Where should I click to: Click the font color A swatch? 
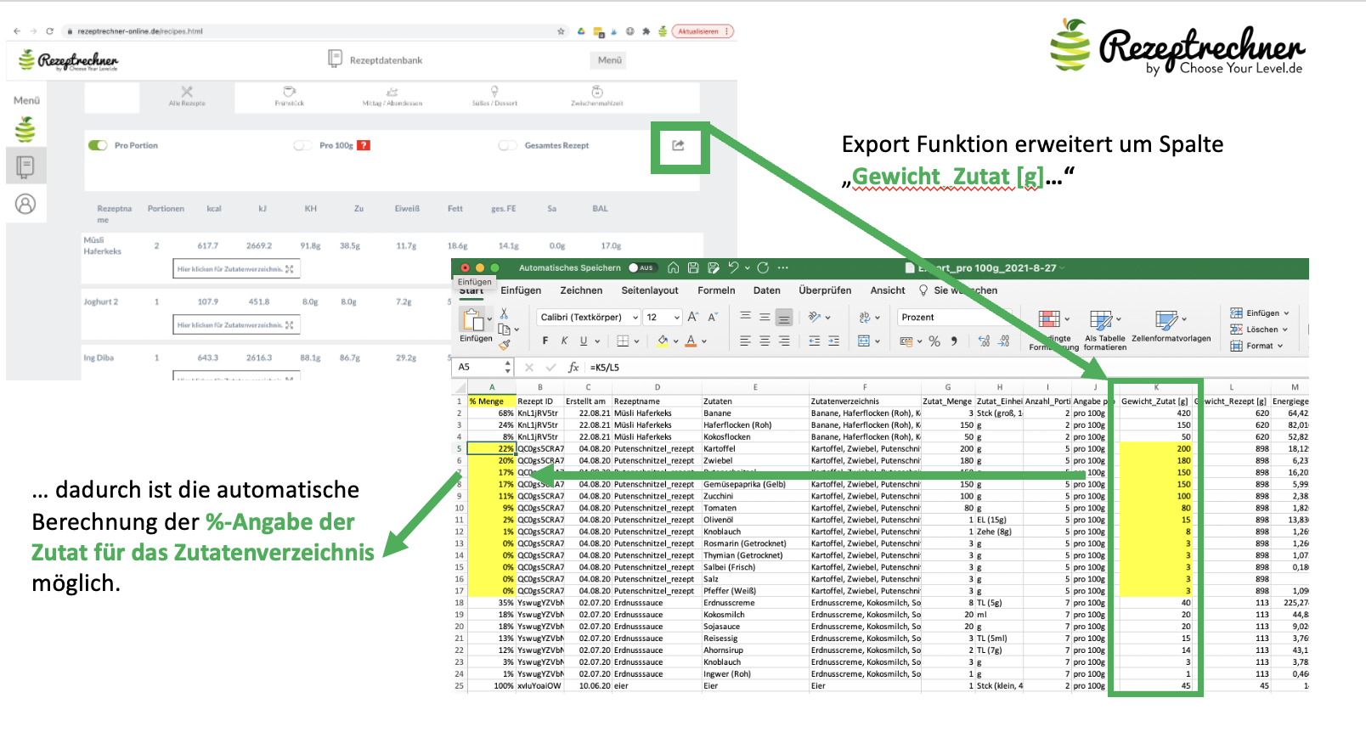[691, 340]
